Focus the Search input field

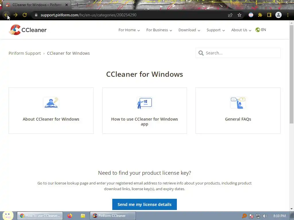pyautogui.click(x=238, y=53)
